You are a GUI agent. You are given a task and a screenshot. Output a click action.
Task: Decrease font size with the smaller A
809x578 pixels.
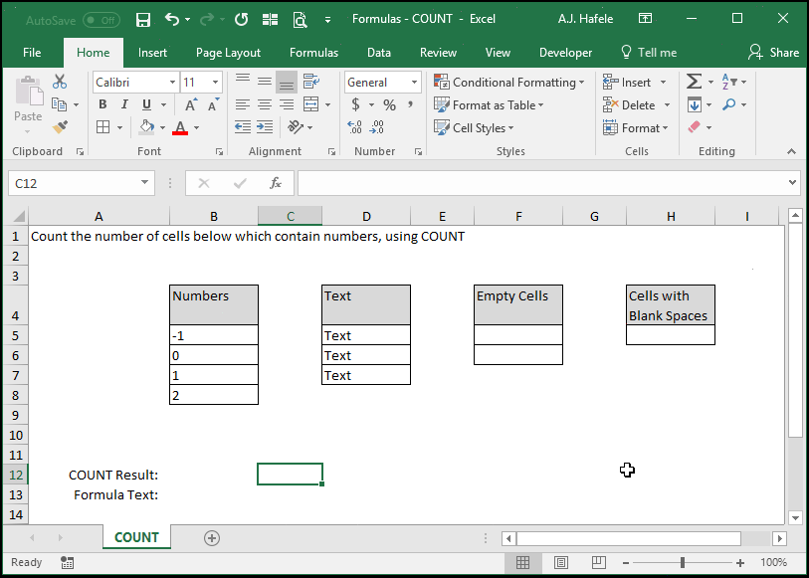tap(213, 104)
